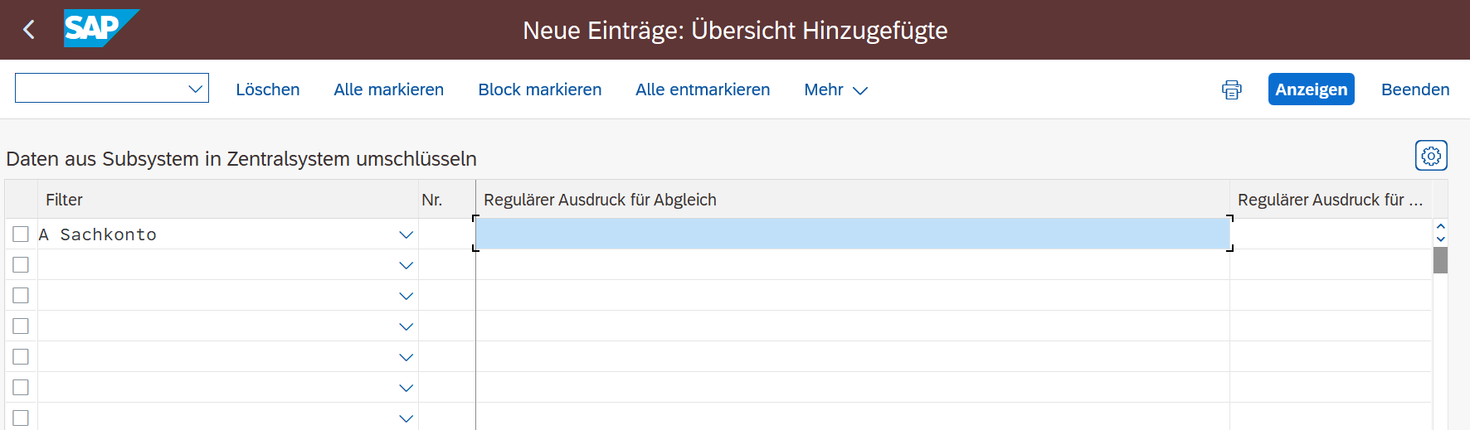Click the SAP logo
Image resolution: width=1470 pixels, height=430 pixels.
tap(100, 28)
